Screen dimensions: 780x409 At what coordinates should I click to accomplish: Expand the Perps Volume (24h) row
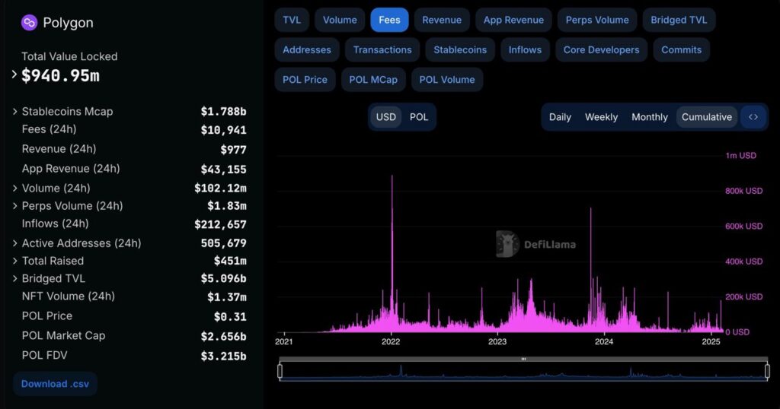(15, 206)
